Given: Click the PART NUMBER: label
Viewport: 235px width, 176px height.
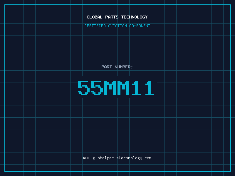Looking at the screenshot, I should 117,67.
